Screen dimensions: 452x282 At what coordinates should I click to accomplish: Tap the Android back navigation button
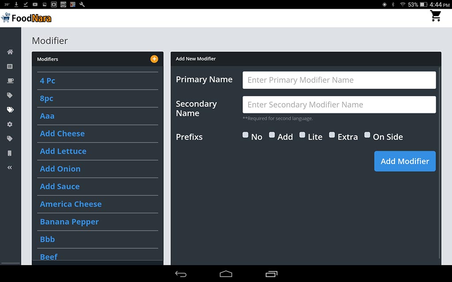(181, 274)
